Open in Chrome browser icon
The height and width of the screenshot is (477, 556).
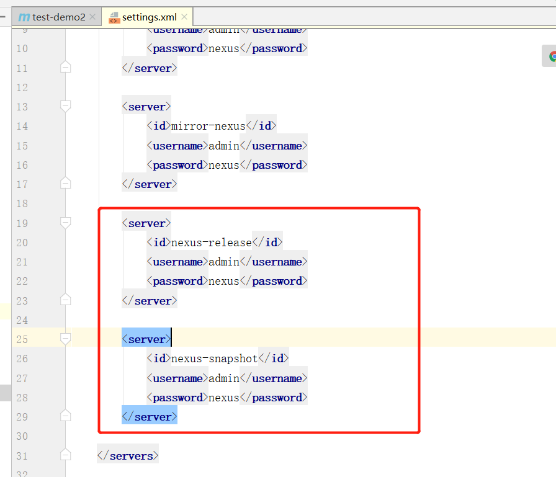(552, 56)
